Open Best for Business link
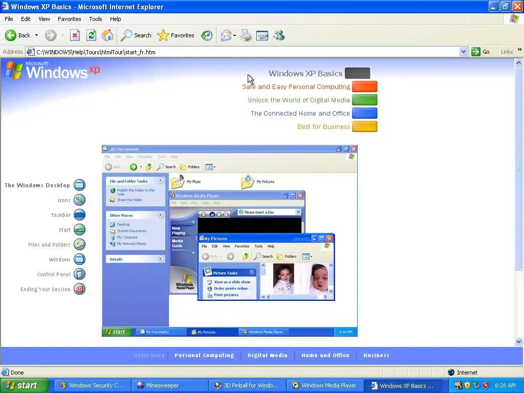The image size is (524, 393). click(323, 127)
